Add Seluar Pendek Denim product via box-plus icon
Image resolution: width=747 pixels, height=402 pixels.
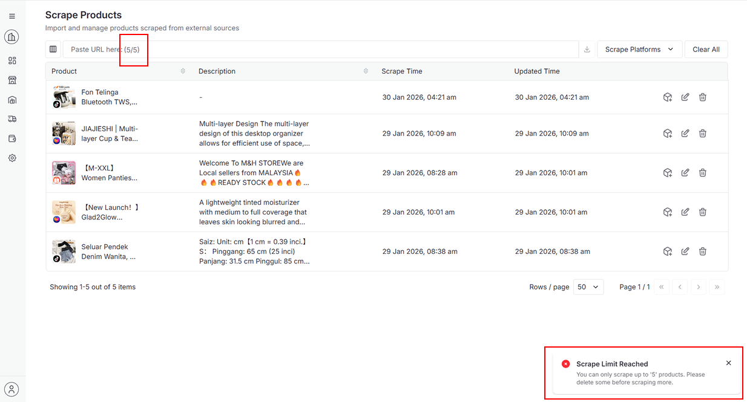(667, 251)
